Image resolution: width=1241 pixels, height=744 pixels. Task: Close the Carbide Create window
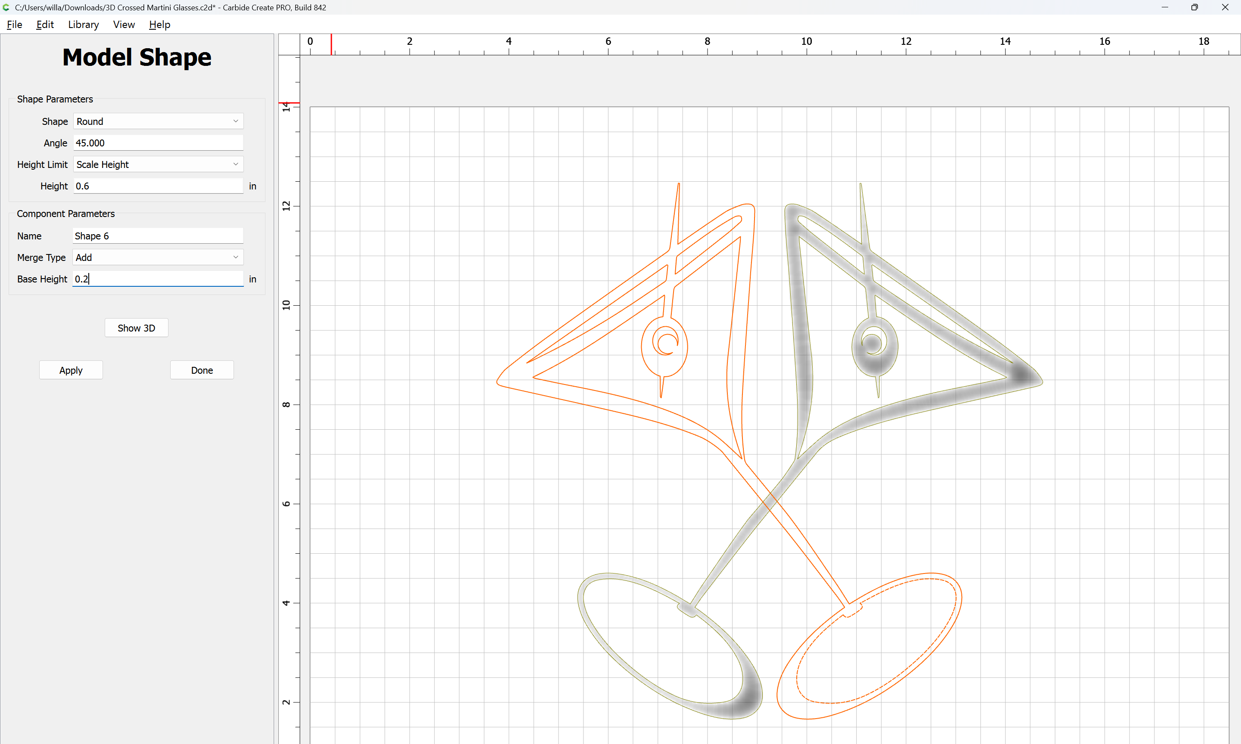pyautogui.click(x=1225, y=7)
